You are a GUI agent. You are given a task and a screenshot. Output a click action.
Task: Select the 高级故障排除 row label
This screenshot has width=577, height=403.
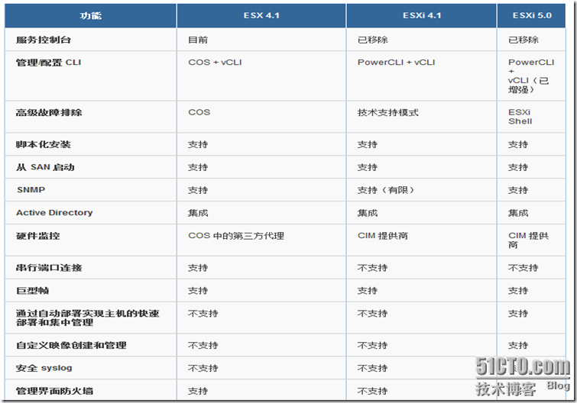tap(49, 112)
